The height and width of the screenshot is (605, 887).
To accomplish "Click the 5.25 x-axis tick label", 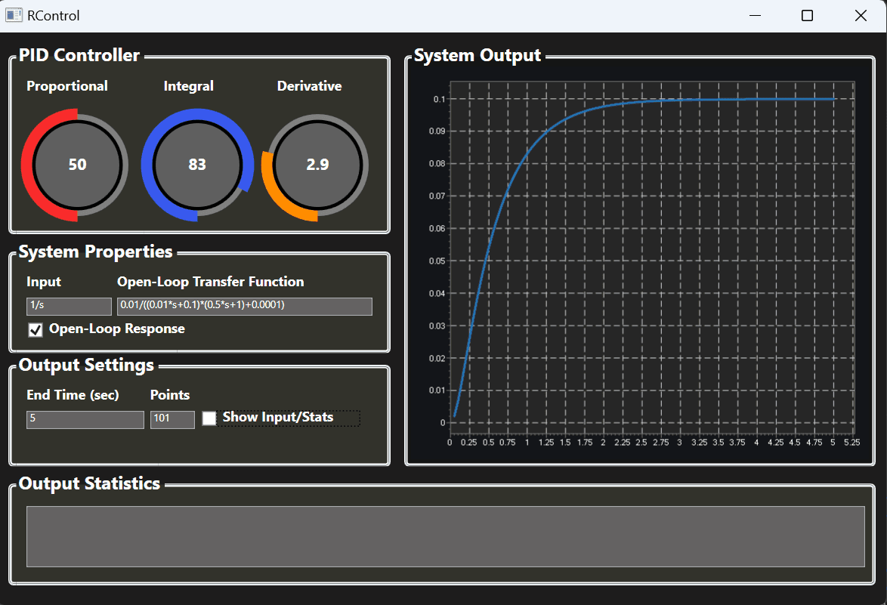I will [851, 442].
